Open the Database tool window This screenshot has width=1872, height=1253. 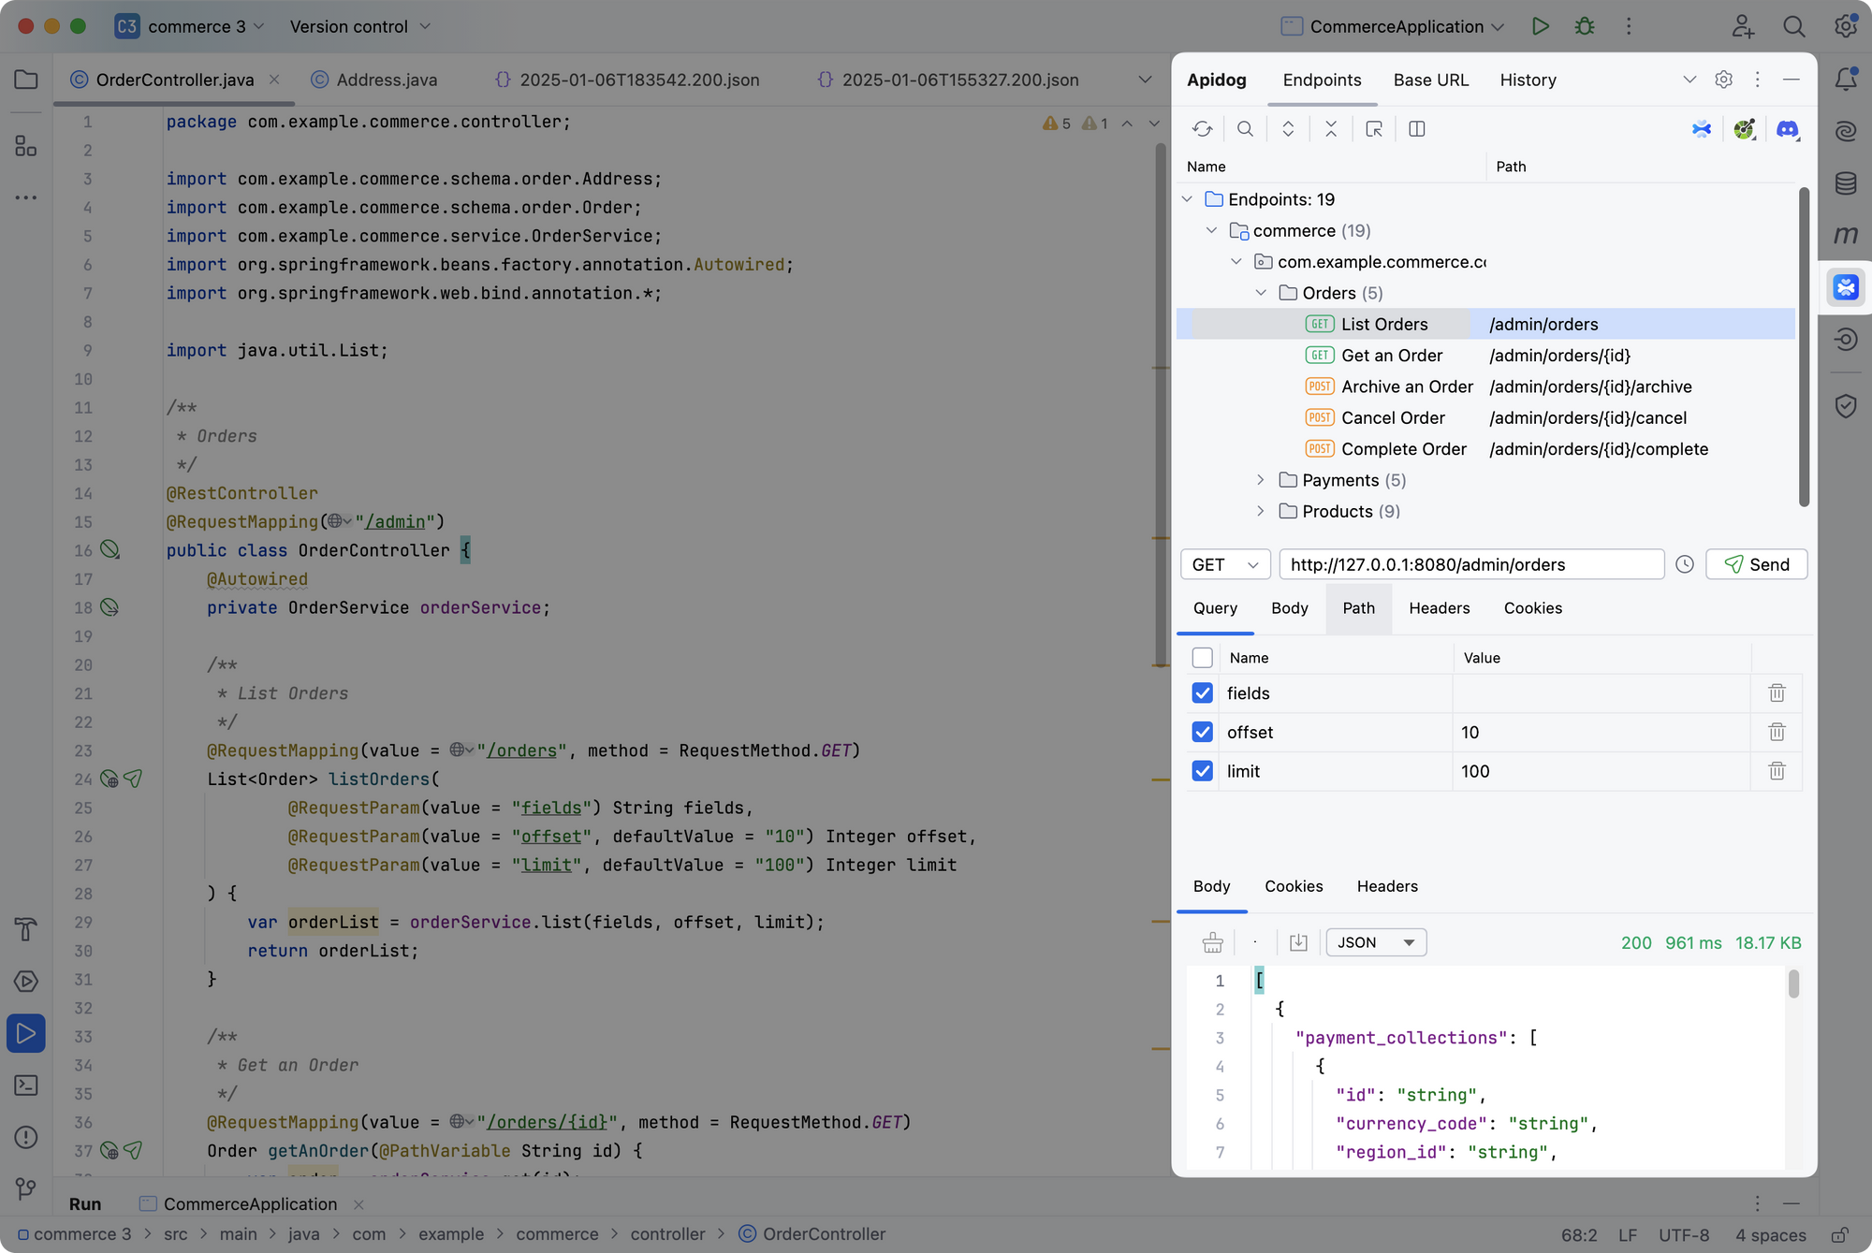(1846, 183)
